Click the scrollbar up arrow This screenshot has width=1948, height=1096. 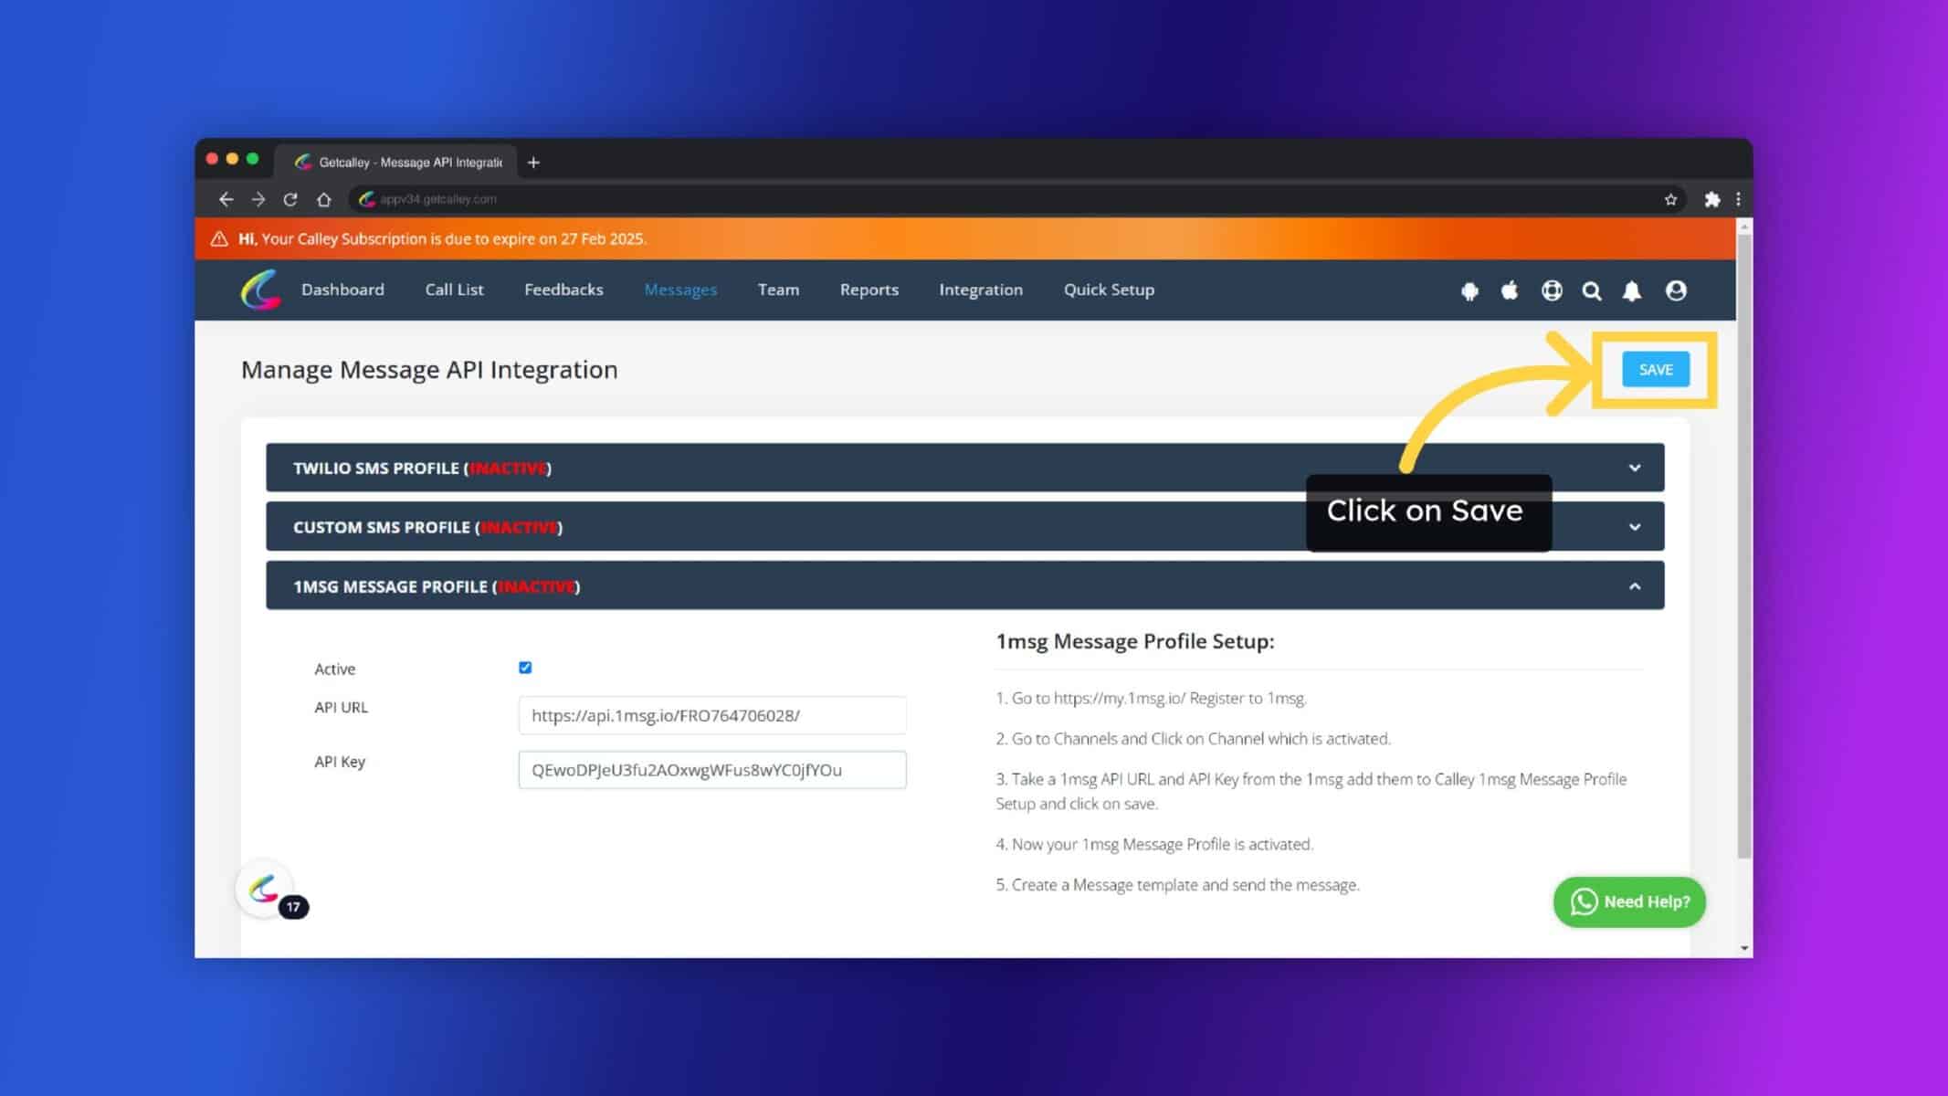(1744, 226)
